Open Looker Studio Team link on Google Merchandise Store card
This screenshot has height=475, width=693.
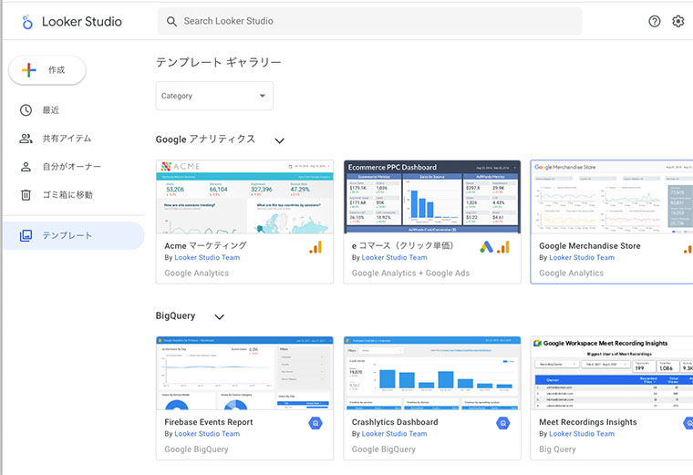pos(582,258)
